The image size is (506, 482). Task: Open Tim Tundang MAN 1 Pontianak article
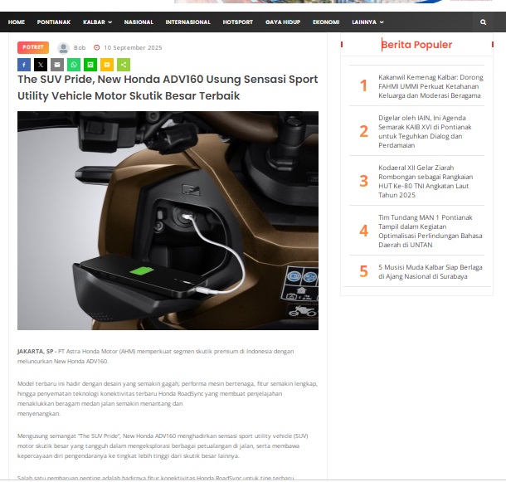coord(431,231)
